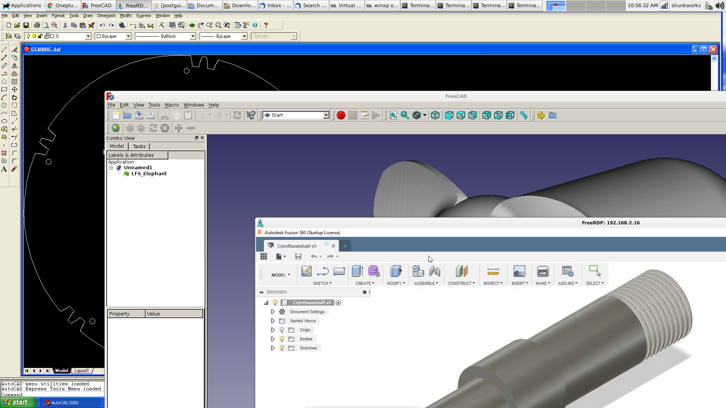Expand Origin node in Browser
Image resolution: width=726 pixels, height=408 pixels.
tap(273, 330)
